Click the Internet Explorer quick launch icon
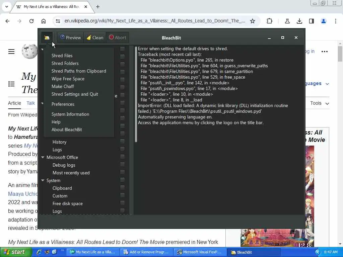 point(40,252)
